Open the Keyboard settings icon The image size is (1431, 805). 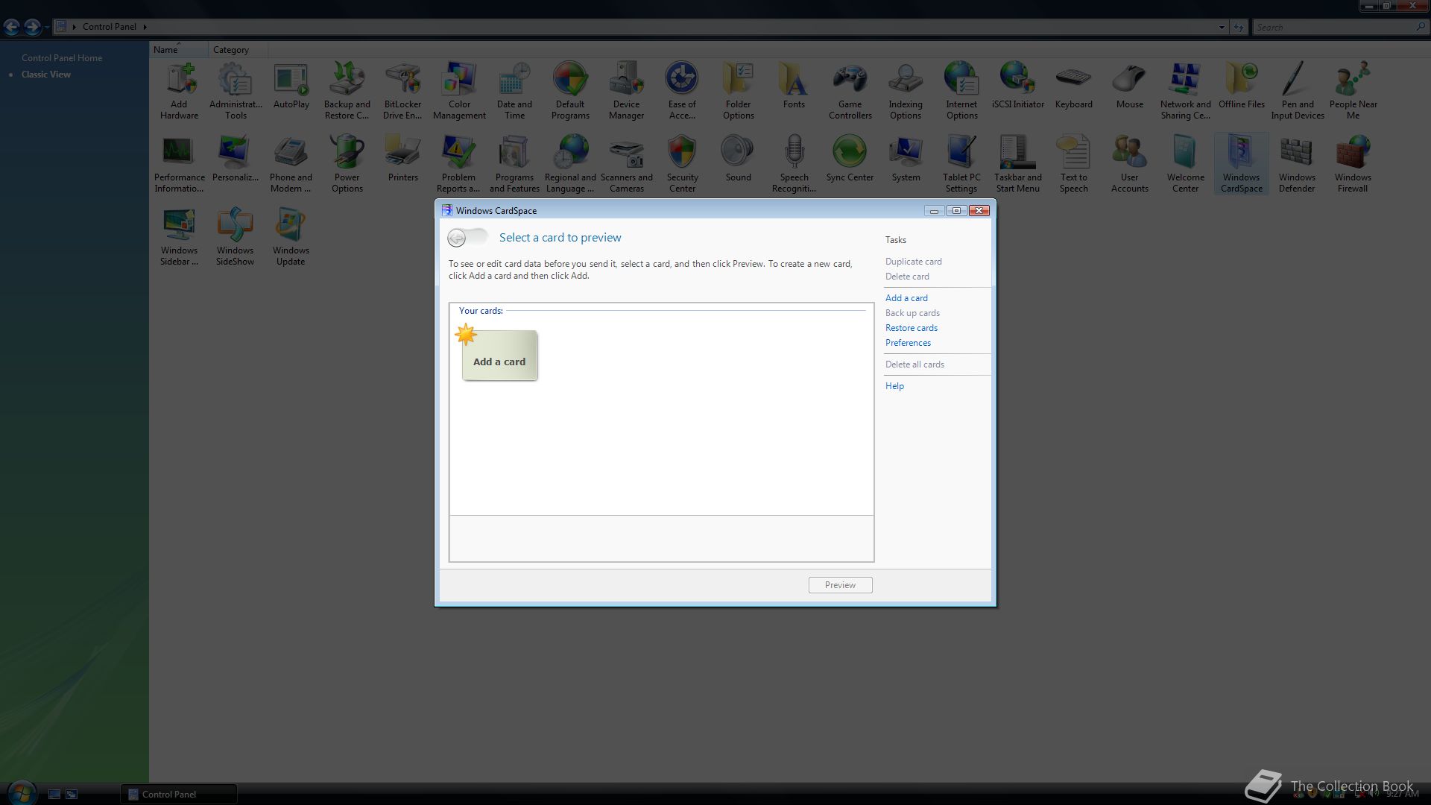click(x=1074, y=86)
